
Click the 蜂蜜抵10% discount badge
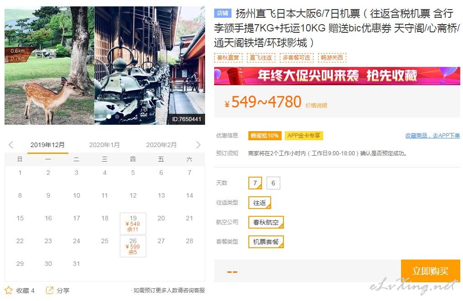tap(265, 135)
